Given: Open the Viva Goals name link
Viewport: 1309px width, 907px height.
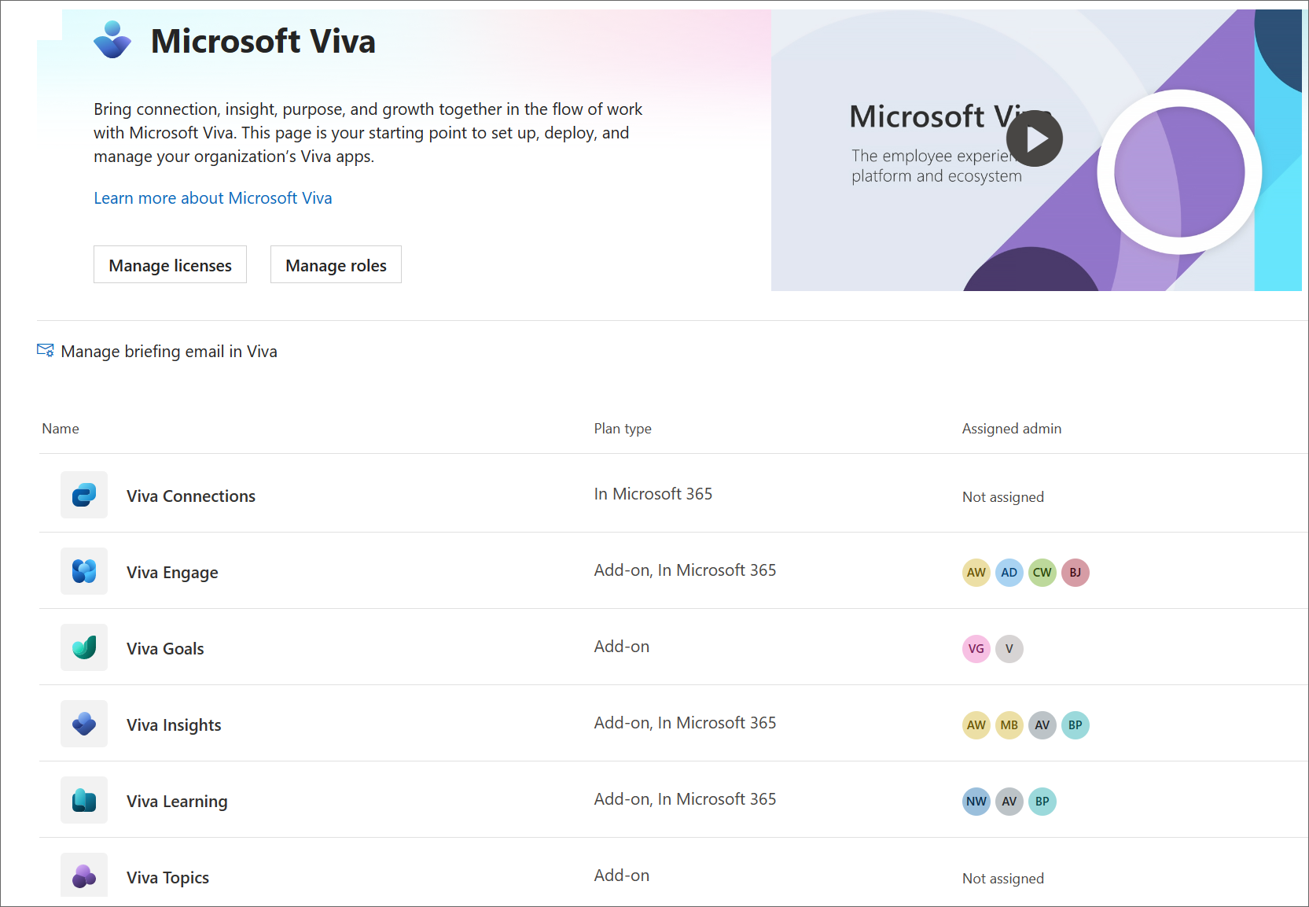Looking at the screenshot, I should [x=165, y=649].
